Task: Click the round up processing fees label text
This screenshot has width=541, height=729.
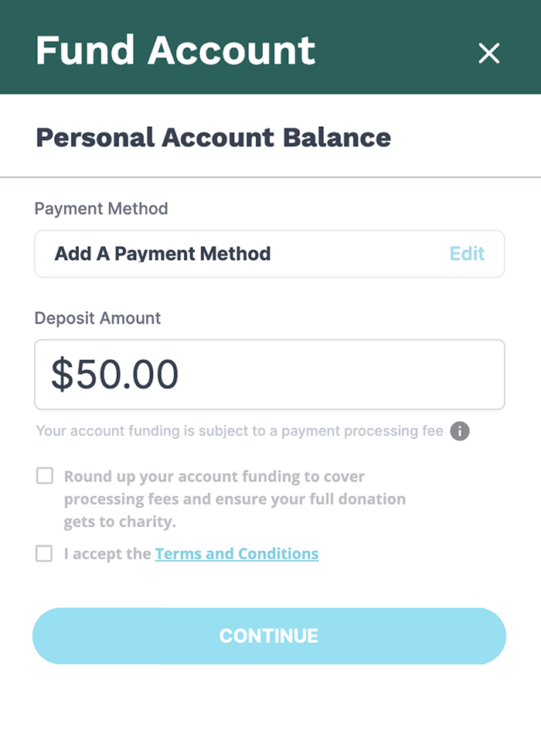Action: (235, 499)
